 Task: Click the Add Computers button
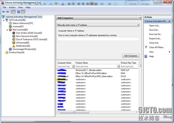[x=131, y=56]
